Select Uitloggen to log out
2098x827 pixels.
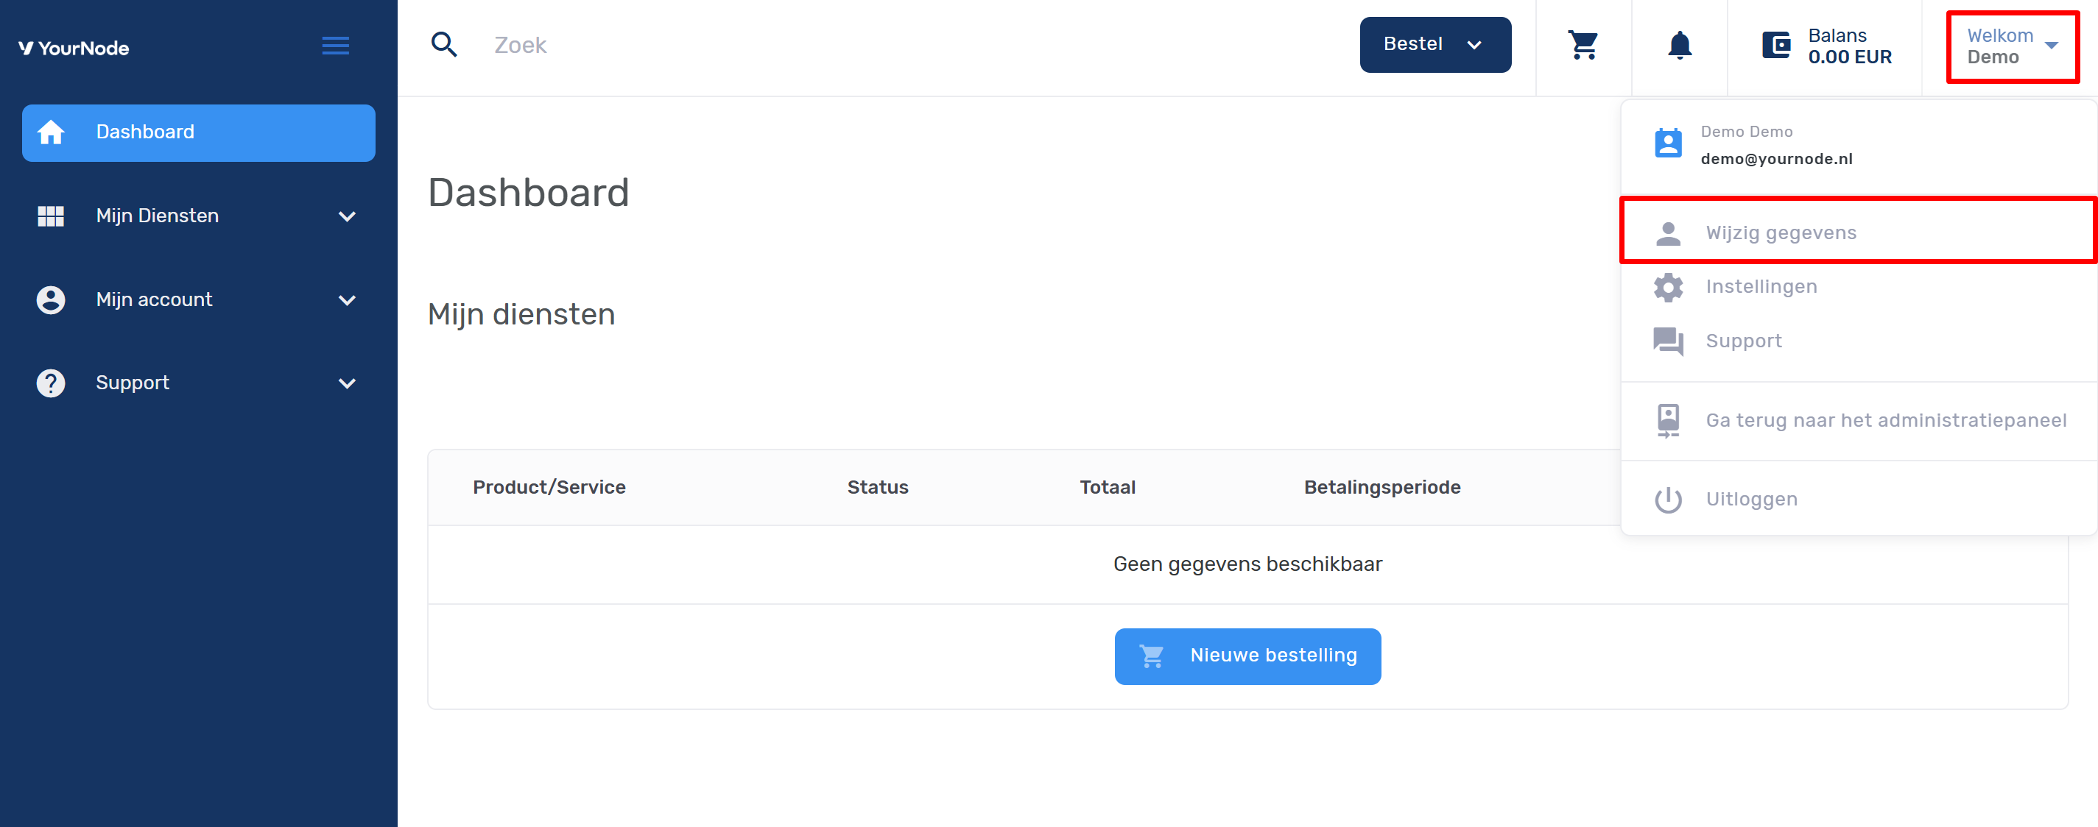(1859, 500)
